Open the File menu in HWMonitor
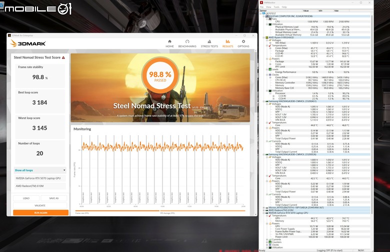The height and width of the screenshot is (252, 390). tap(261, 7)
